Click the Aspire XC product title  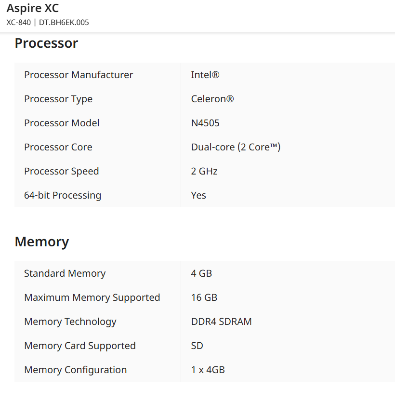pos(33,8)
